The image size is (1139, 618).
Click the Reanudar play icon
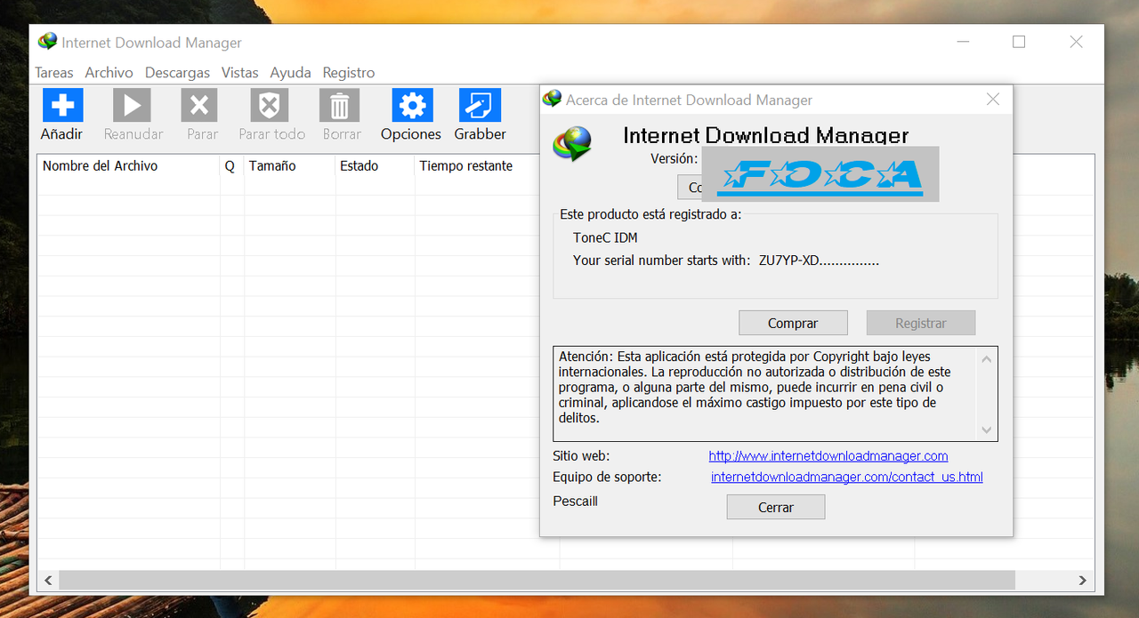pos(132,105)
